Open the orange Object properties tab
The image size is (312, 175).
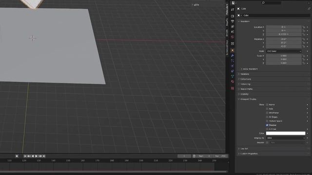233,51
